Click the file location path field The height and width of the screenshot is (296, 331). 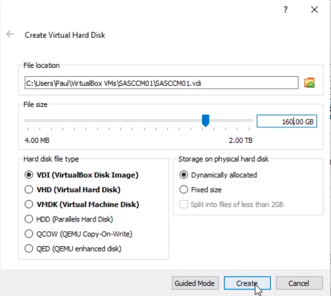coord(161,83)
